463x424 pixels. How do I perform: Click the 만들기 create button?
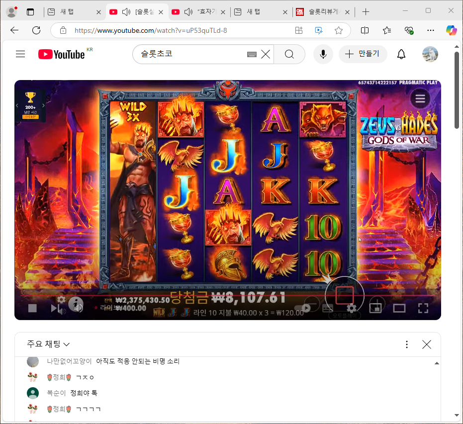(x=363, y=54)
